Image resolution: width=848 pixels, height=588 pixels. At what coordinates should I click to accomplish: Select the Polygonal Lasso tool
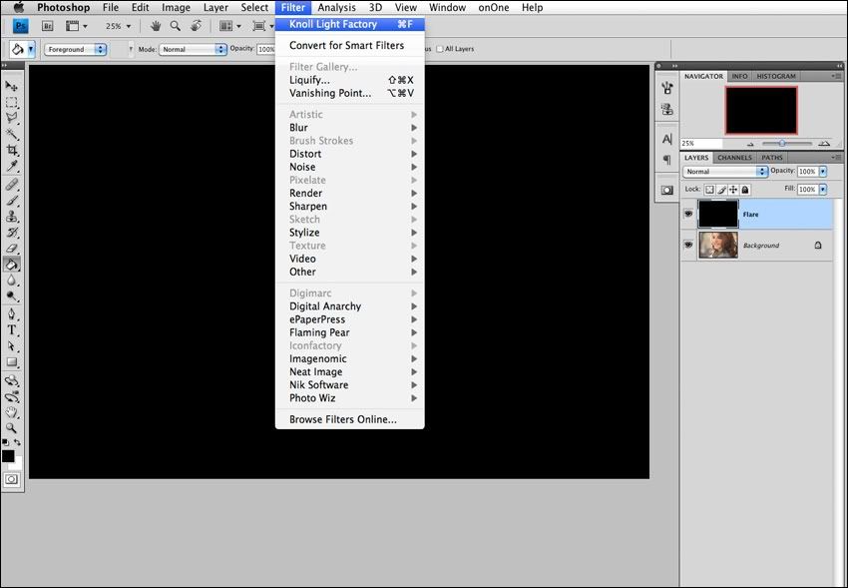pyautogui.click(x=11, y=118)
